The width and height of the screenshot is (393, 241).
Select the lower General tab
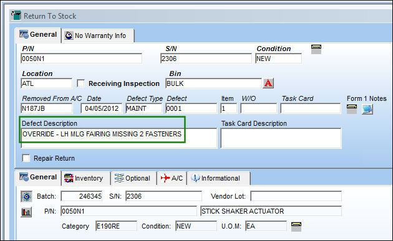coord(38,177)
